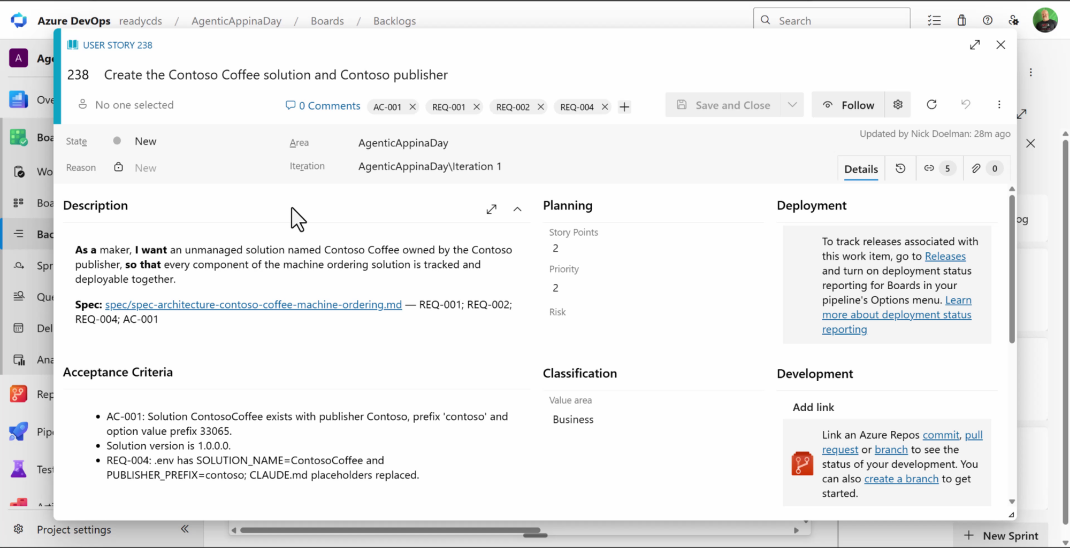The height and width of the screenshot is (548, 1070).
Task: Remove the AC-001 tag
Action: click(412, 107)
